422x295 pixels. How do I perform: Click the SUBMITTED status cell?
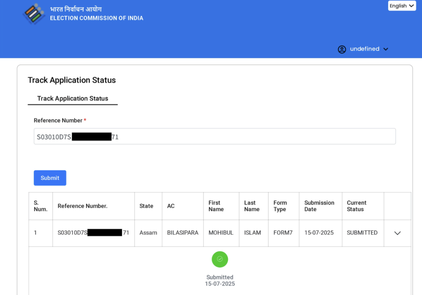coord(362,233)
